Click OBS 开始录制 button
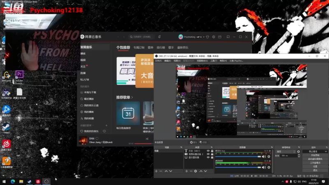329x185 pixels. 315,155
